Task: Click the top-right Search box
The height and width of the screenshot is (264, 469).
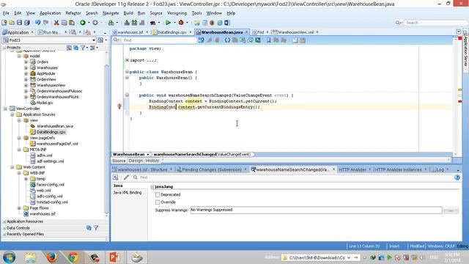Action: point(435,23)
